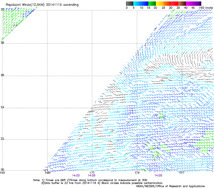Image resolution: width=214 pixels, height=188 pixels.
Task: Click the magenta 40-45 knots legend swatch
Action: 190,3
